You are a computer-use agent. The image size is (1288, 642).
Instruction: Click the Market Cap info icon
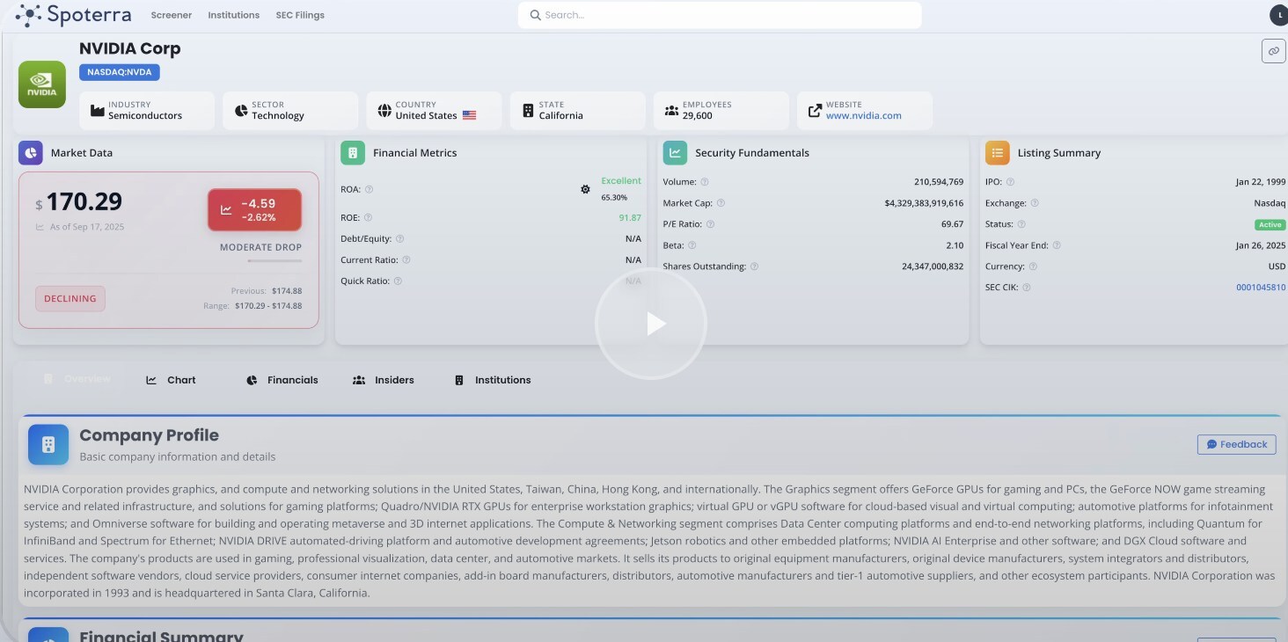pyautogui.click(x=721, y=203)
